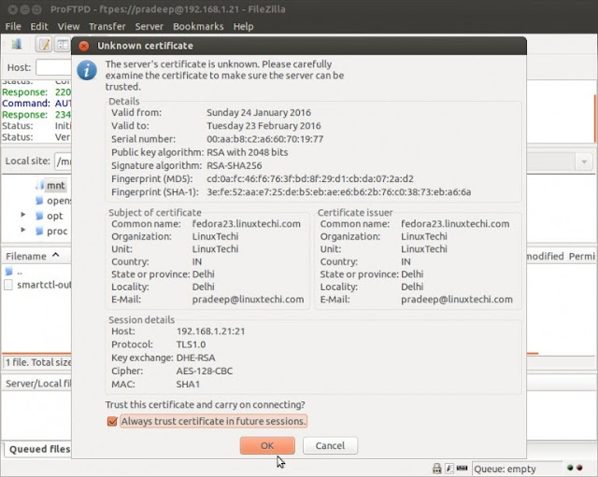
Task: Click session host value 192.168.1.21:21
Action: tap(210, 331)
